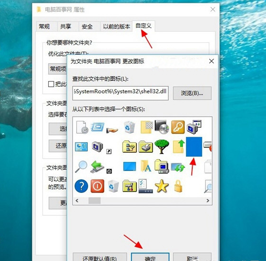This screenshot has width=266, height=261.
Task: Select the CD drive disc icon
Action: [x=162, y=127]
